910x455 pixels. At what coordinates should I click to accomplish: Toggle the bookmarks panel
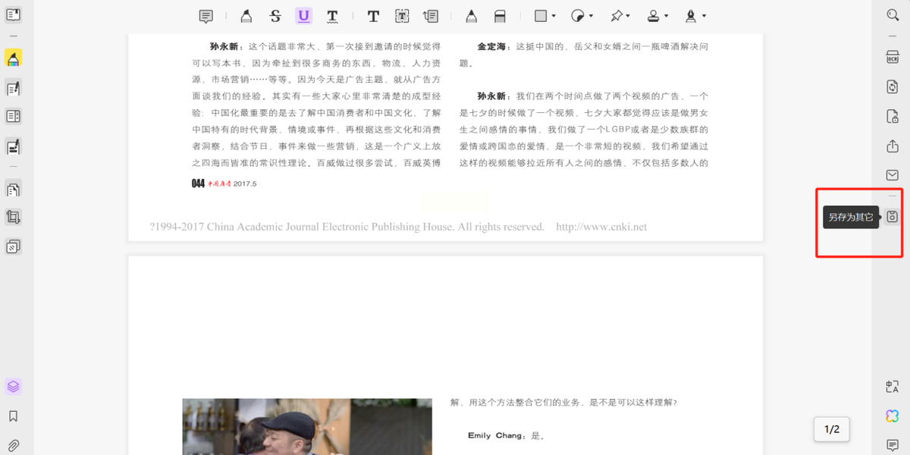13,416
